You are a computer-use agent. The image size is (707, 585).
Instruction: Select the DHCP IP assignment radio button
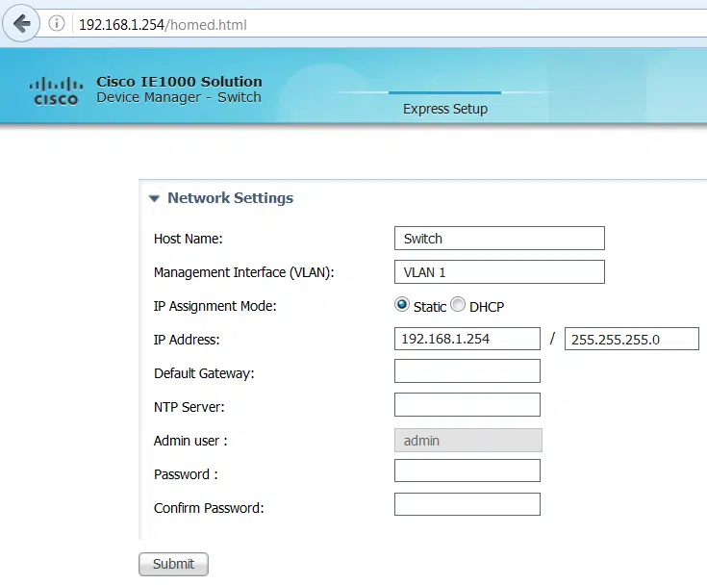tap(458, 304)
